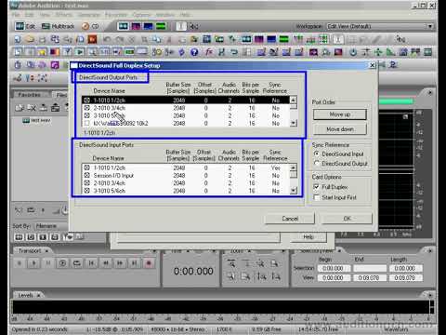
Task: Confirm with the OK button
Action: click(x=347, y=219)
